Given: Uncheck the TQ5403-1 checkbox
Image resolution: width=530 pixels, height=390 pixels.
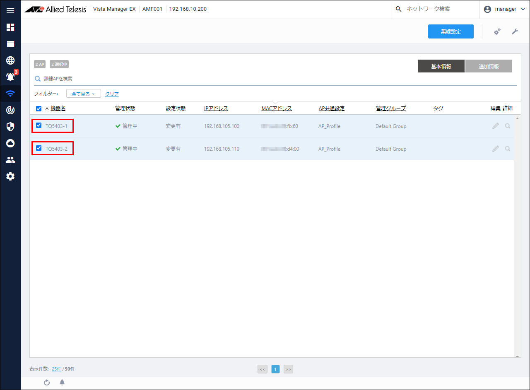Looking at the screenshot, I should pos(39,125).
